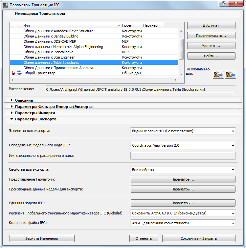Select Обмен Данными с Приложениями Анализа row
The height and width of the screenshot is (248, 246).
tap(94, 68)
